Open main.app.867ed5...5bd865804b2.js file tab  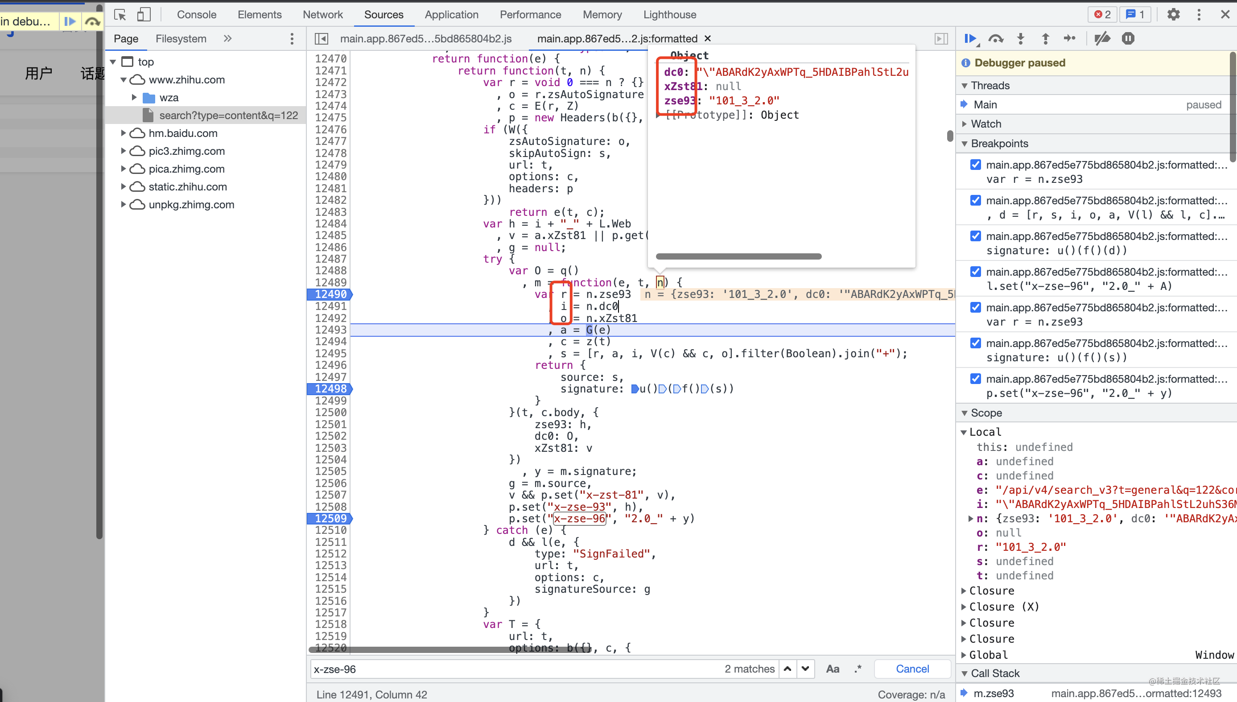tap(426, 38)
